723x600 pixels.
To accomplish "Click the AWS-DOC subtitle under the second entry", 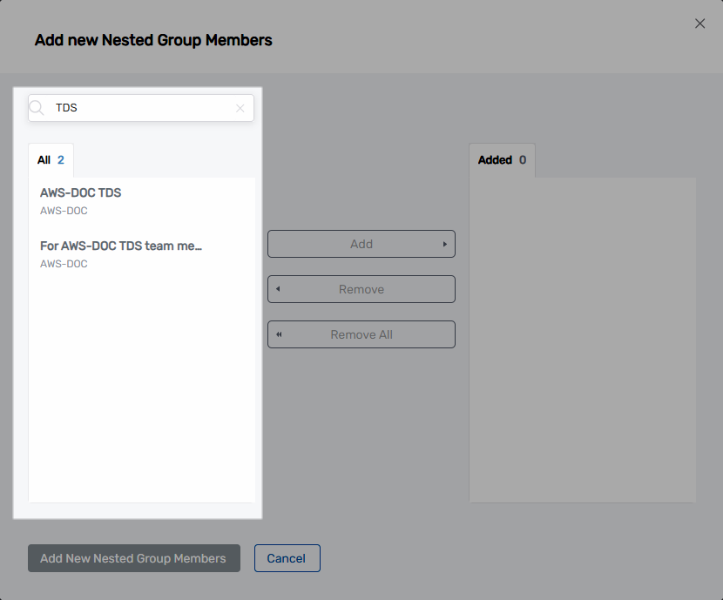I will 63,264.
